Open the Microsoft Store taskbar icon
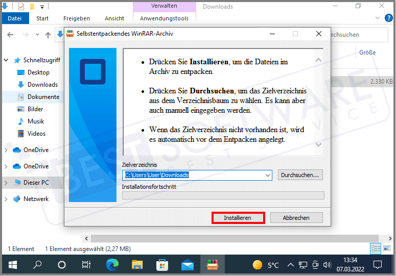396x276 pixels. point(162,265)
